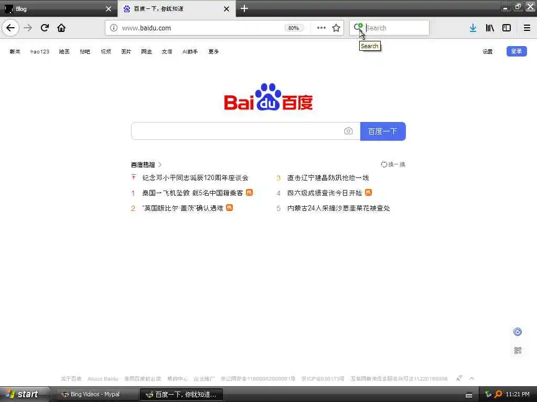Expand 百度热搜 heading arrow

pyautogui.click(x=160, y=165)
